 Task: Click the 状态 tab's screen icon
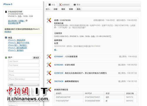point(50,4)
